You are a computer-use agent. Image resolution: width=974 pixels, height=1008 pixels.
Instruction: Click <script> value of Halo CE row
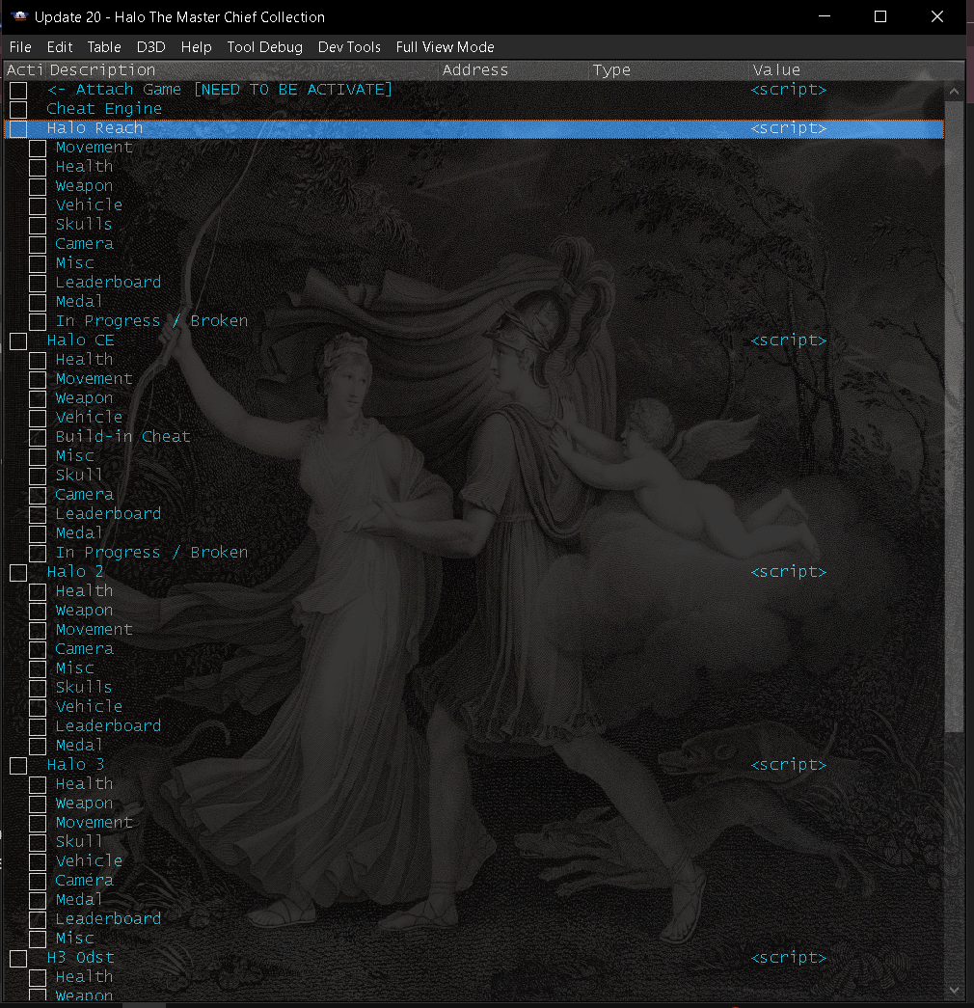[788, 341]
